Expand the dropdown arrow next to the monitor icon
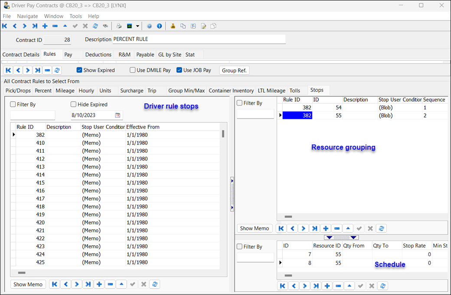 pyautogui.click(x=137, y=26)
